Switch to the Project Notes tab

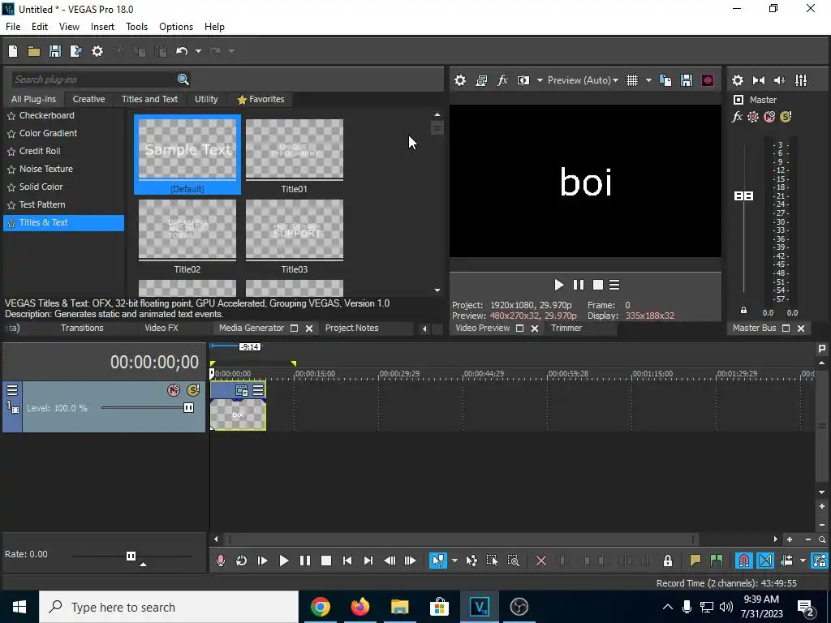click(x=352, y=328)
